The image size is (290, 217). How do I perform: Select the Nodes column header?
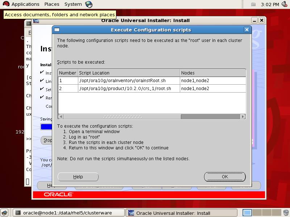click(x=213, y=73)
